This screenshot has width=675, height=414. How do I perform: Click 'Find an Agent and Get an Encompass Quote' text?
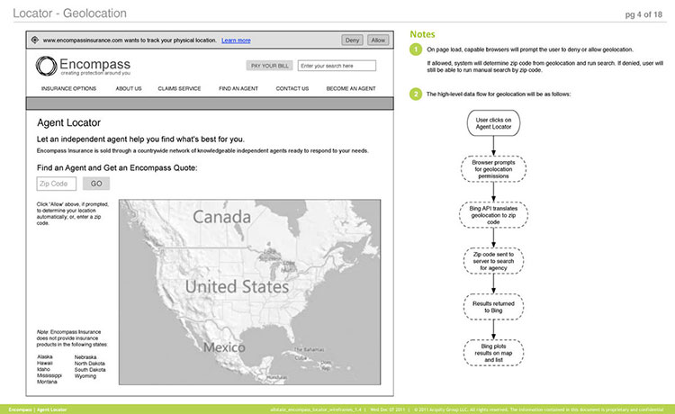[x=117, y=167]
